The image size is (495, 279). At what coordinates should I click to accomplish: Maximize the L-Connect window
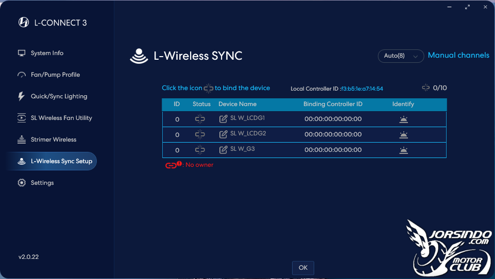tap(467, 7)
